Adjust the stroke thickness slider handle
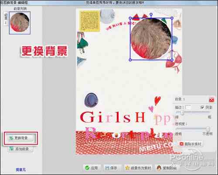This screenshot has width=218, height=175. click(x=182, y=112)
